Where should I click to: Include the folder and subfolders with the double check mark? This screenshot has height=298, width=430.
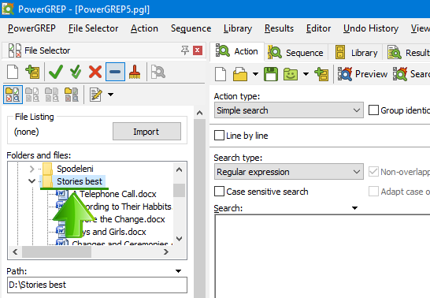tap(76, 72)
